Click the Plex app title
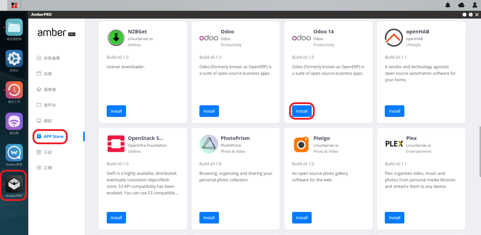This screenshot has width=481, height=235. coord(411,138)
